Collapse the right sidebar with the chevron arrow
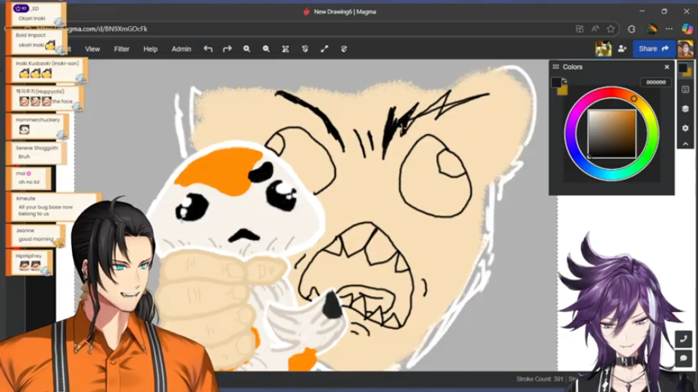 coord(685,144)
